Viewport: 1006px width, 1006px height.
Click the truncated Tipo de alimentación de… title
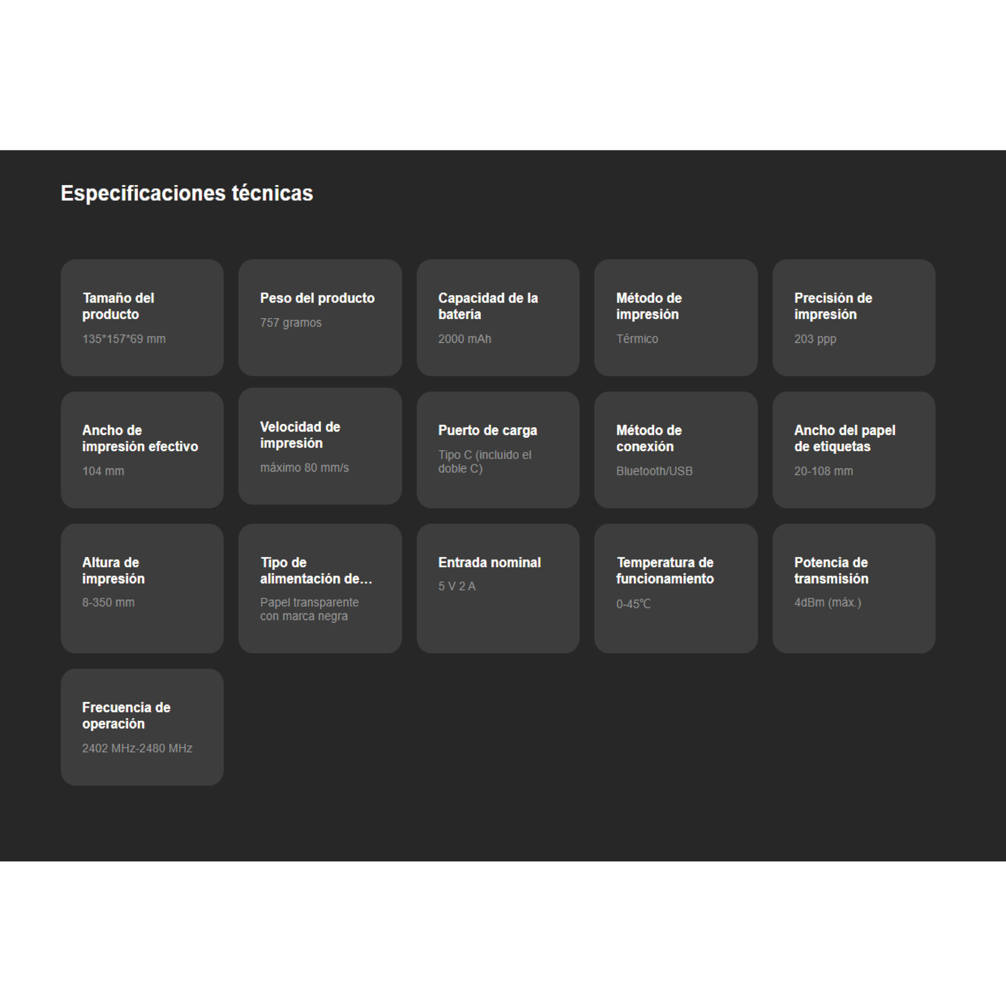tap(316, 571)
